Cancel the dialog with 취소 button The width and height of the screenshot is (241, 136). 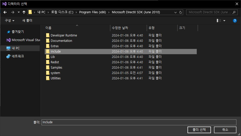tap(225, 130)
